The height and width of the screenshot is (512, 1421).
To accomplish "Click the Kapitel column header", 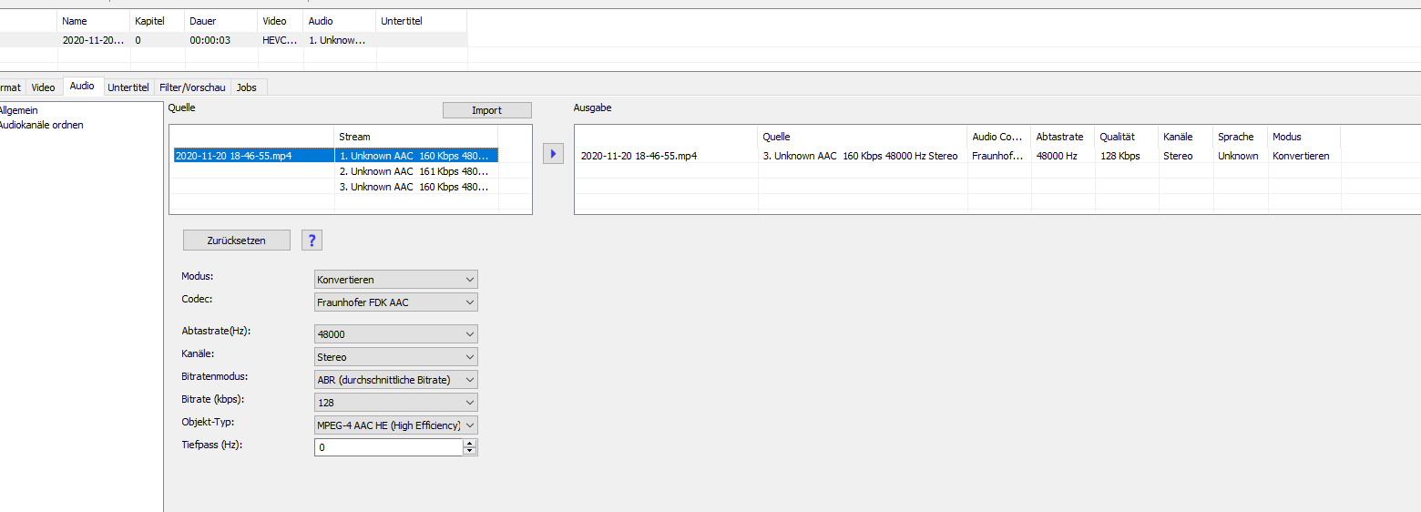I will [x=158, y=21].
